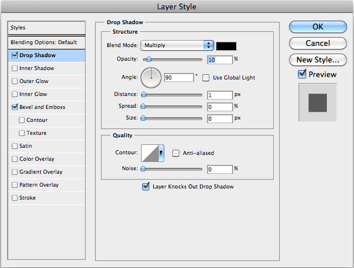Enable the Color Overlay checkbox

coord(15,159)
